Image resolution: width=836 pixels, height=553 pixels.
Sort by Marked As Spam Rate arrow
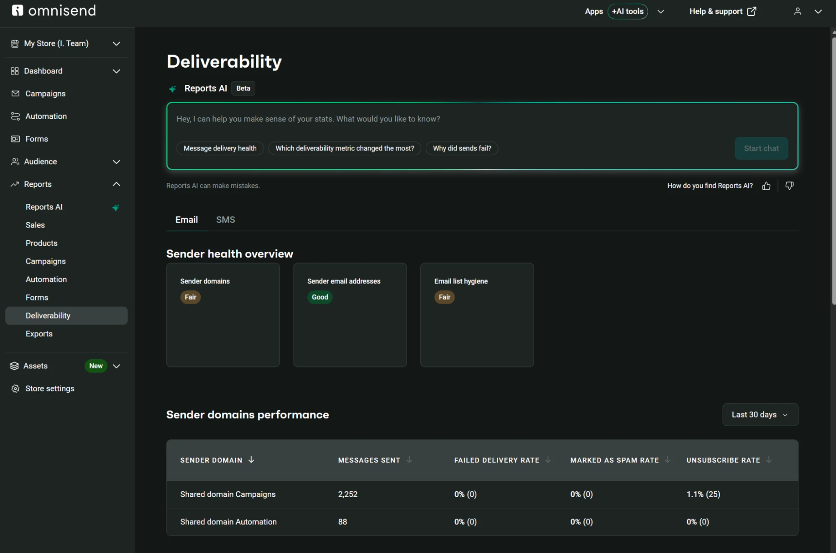[667, 460]
